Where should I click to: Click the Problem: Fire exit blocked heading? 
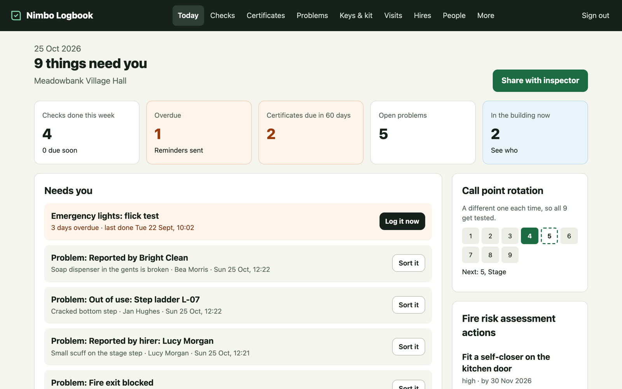(102, 383)
